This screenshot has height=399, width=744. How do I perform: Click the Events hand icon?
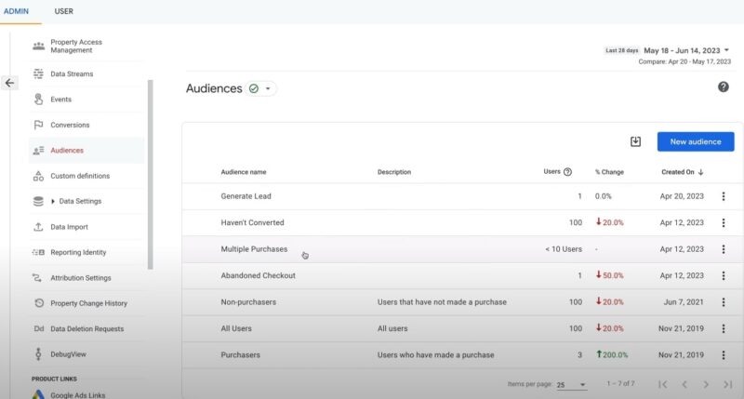(38, 100)
